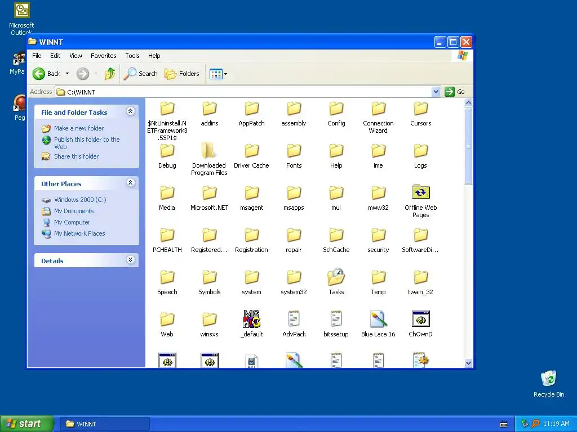Click the vertical scrollbar thumb
The width and height of the screenshot is (577, 432).
coord(468,146)
